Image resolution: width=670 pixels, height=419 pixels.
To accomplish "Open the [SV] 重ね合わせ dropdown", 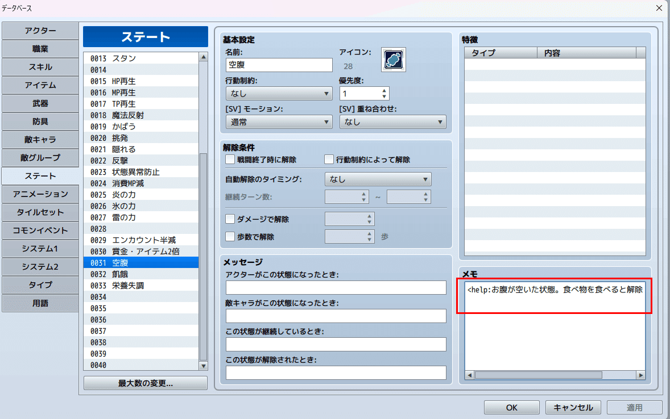I will pos(392,122).
